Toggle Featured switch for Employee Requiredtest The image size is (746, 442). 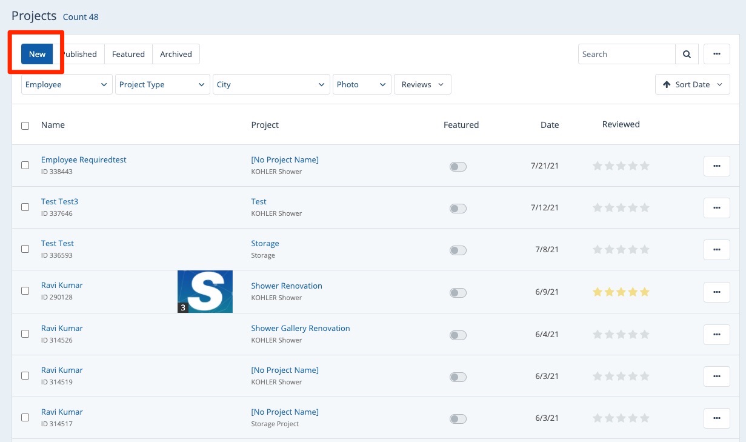(458, 167)
